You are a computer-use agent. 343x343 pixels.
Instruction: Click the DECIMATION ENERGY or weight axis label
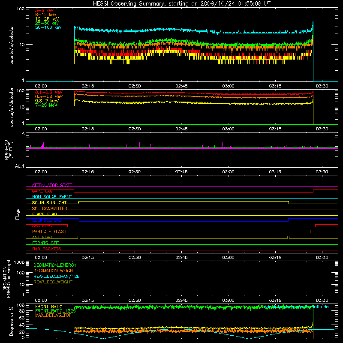tap(6, 278)
